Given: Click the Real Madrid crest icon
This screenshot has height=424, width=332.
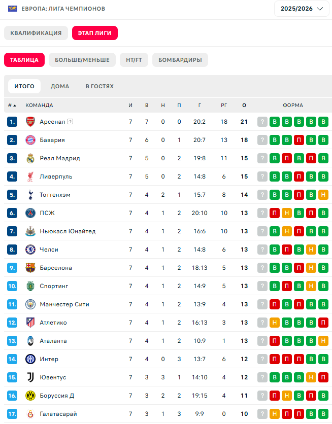Looking at the screenshot, I should [30, 158].
